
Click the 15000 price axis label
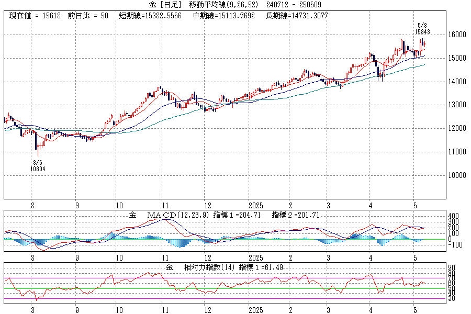457,58
